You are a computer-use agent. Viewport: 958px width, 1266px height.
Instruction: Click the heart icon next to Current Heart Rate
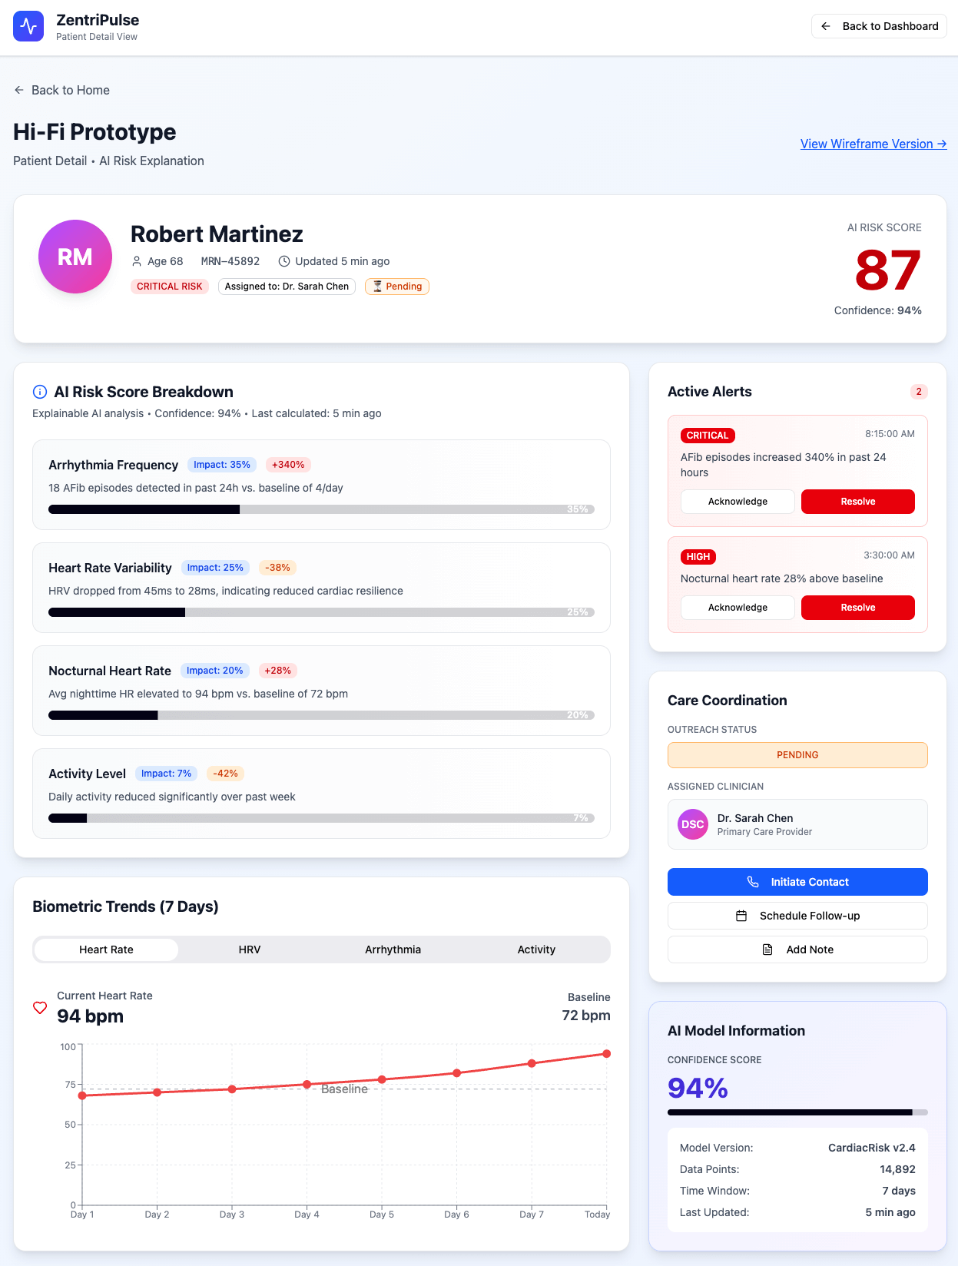[40, 1007]
